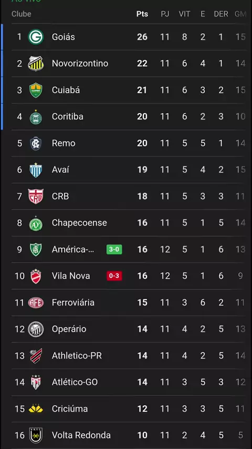Tap the PJ column header
The height and width of the screenshot is (449, 252).
pyautogui.click(x=165, y=14)
